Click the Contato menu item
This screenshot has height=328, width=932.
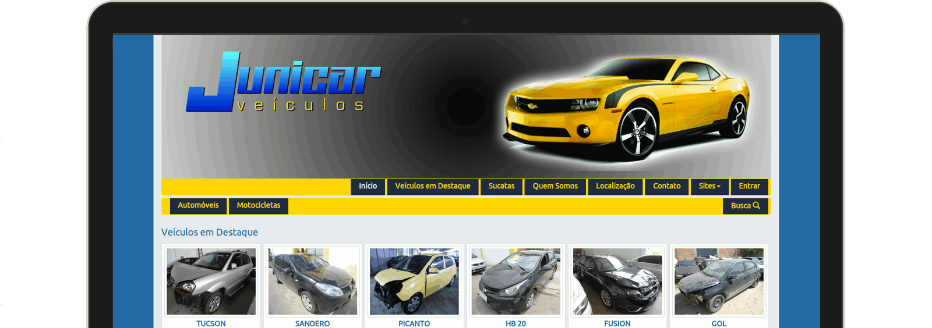[666, 186]
